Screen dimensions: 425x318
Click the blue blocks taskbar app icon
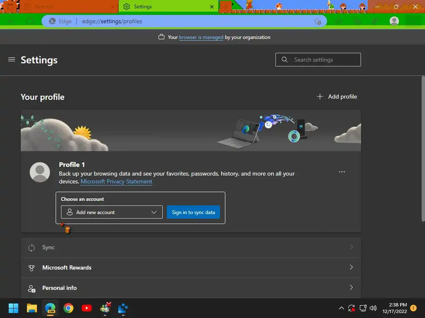123,308
